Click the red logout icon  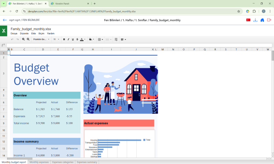tap(269, 20)
